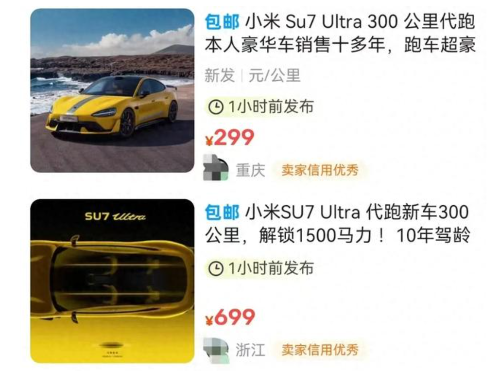Open the SU7 Ultra top-view thumbnail
The width and height of the screenshot is (500, 371).
112,281
